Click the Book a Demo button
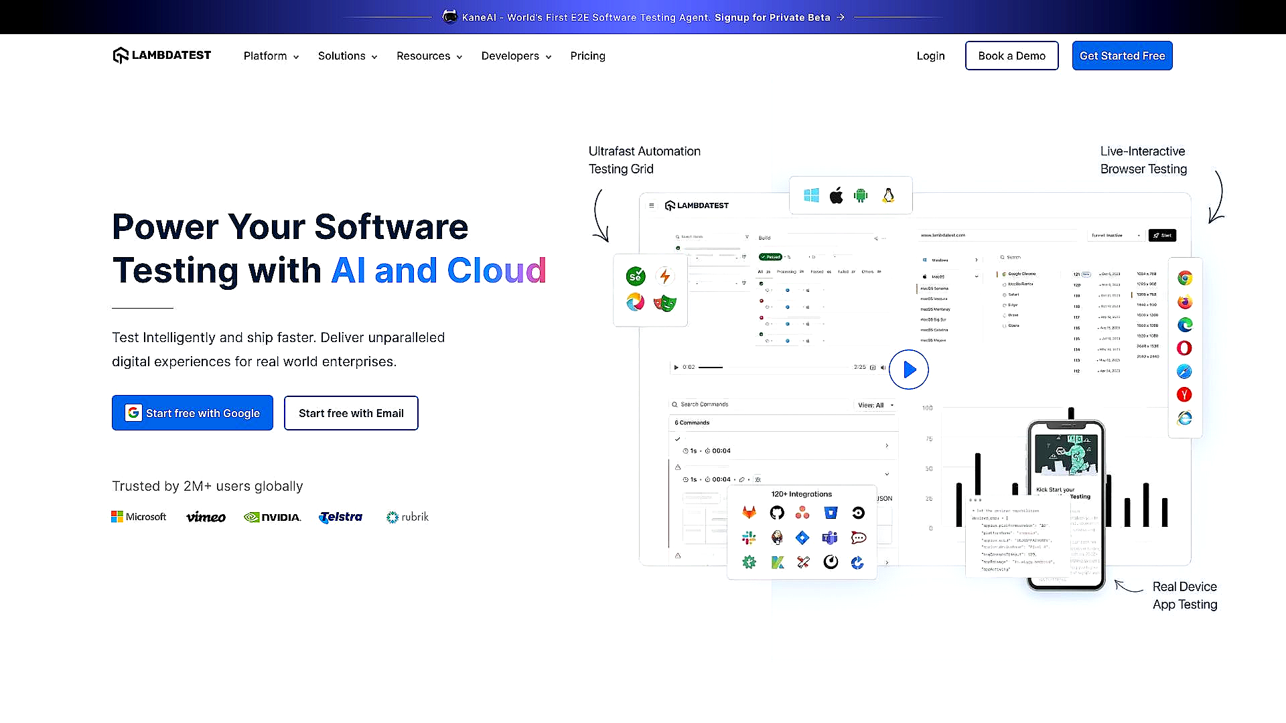The height and width of the screenshot is (723, 1286). (x=1011, y=56)
